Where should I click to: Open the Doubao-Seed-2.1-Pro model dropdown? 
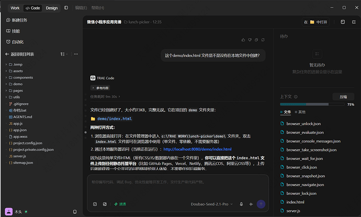pos(211,204)
